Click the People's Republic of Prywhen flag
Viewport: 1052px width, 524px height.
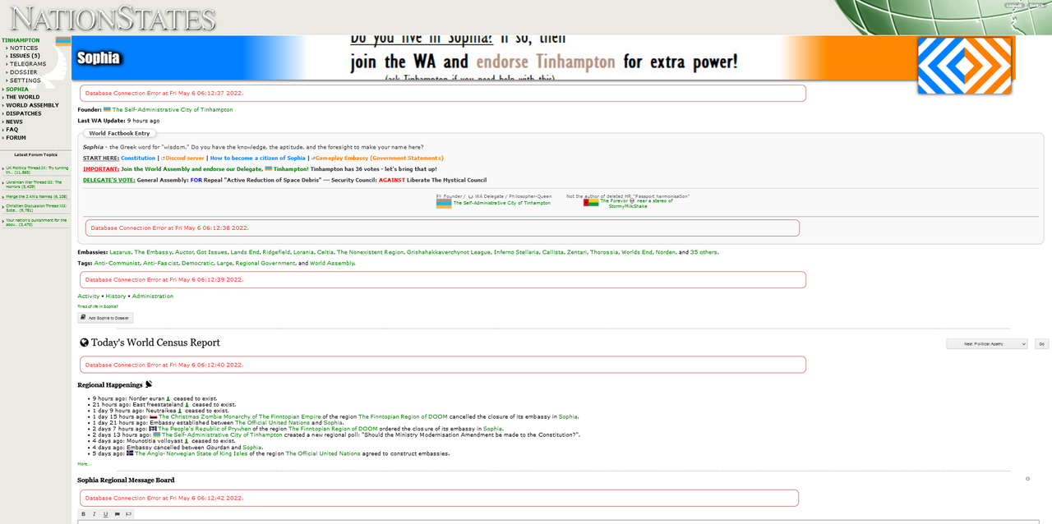point(154,429)
